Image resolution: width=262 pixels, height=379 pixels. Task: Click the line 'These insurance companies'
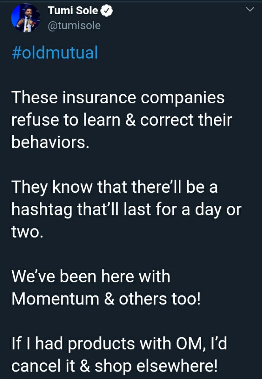tap(118, 98)
